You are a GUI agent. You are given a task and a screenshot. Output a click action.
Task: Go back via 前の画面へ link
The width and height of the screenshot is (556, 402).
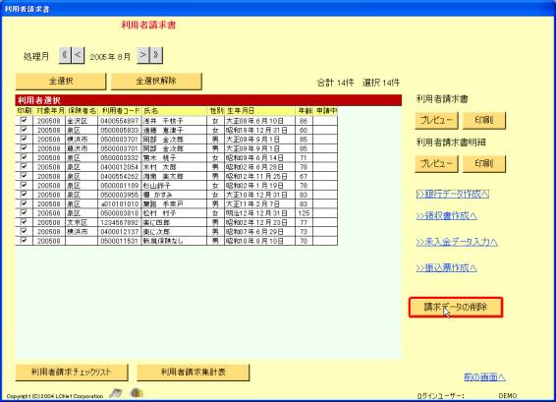coord(484,376)
